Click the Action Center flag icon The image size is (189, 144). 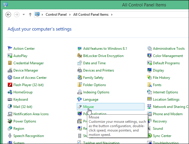point(10,49)
